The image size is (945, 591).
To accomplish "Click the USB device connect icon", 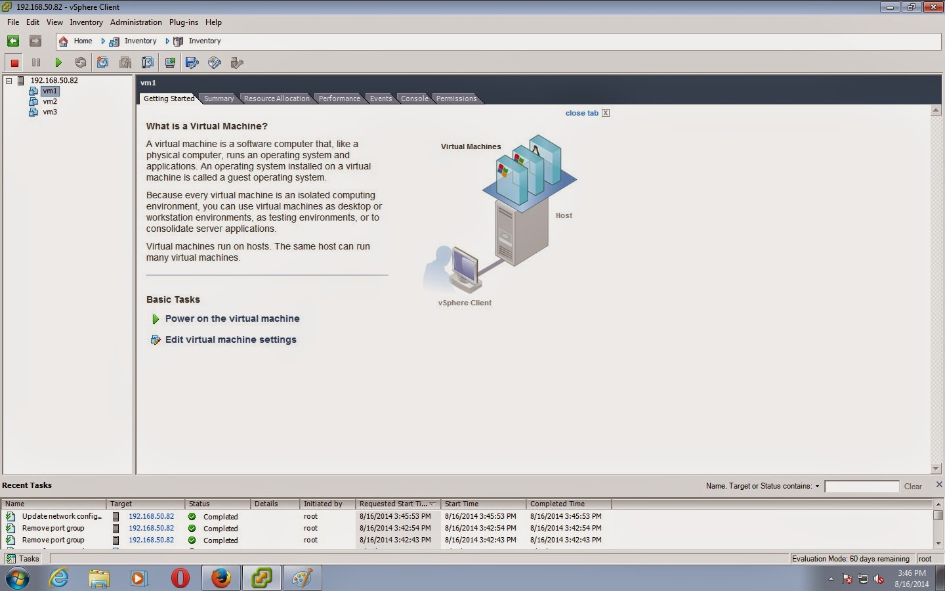I will (237, 63).
